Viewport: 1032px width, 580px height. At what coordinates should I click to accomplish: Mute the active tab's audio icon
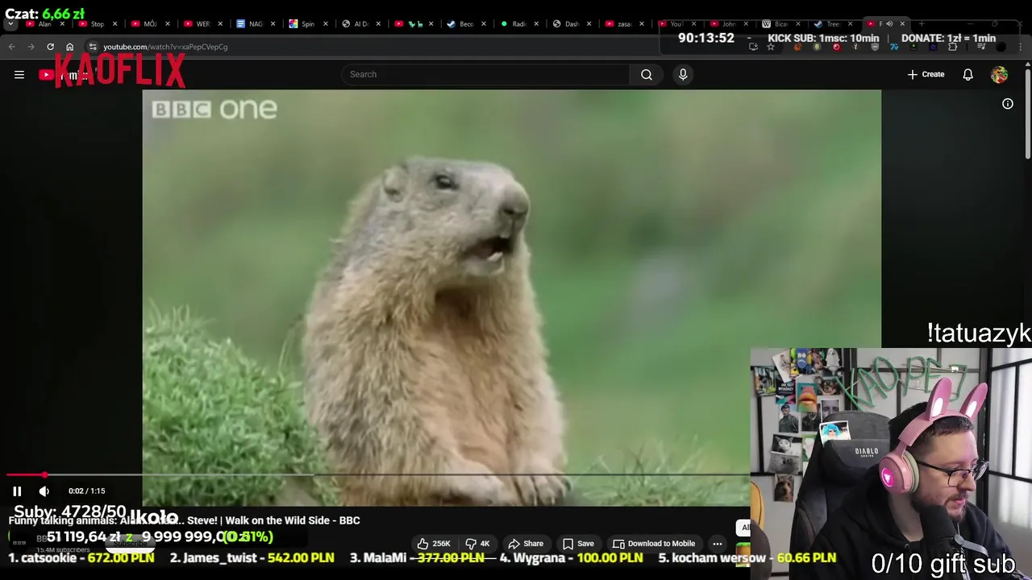point(889,24)
